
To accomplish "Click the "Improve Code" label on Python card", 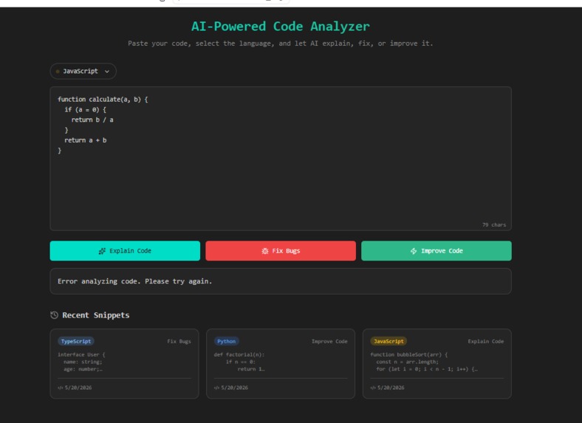I will [x=329, y=341].
